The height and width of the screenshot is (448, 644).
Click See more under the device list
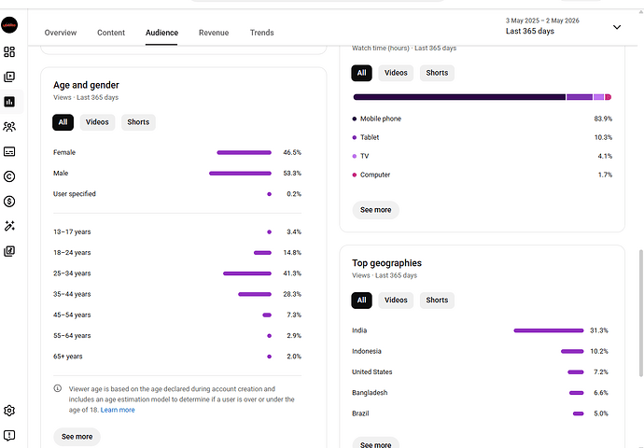[376, 210]
